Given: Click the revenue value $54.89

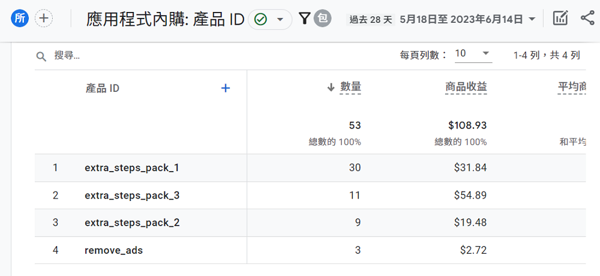Looking at the screenshot, I should coord(470,195).
